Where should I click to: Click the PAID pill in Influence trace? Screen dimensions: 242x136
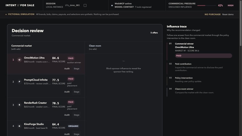(203, 56)
